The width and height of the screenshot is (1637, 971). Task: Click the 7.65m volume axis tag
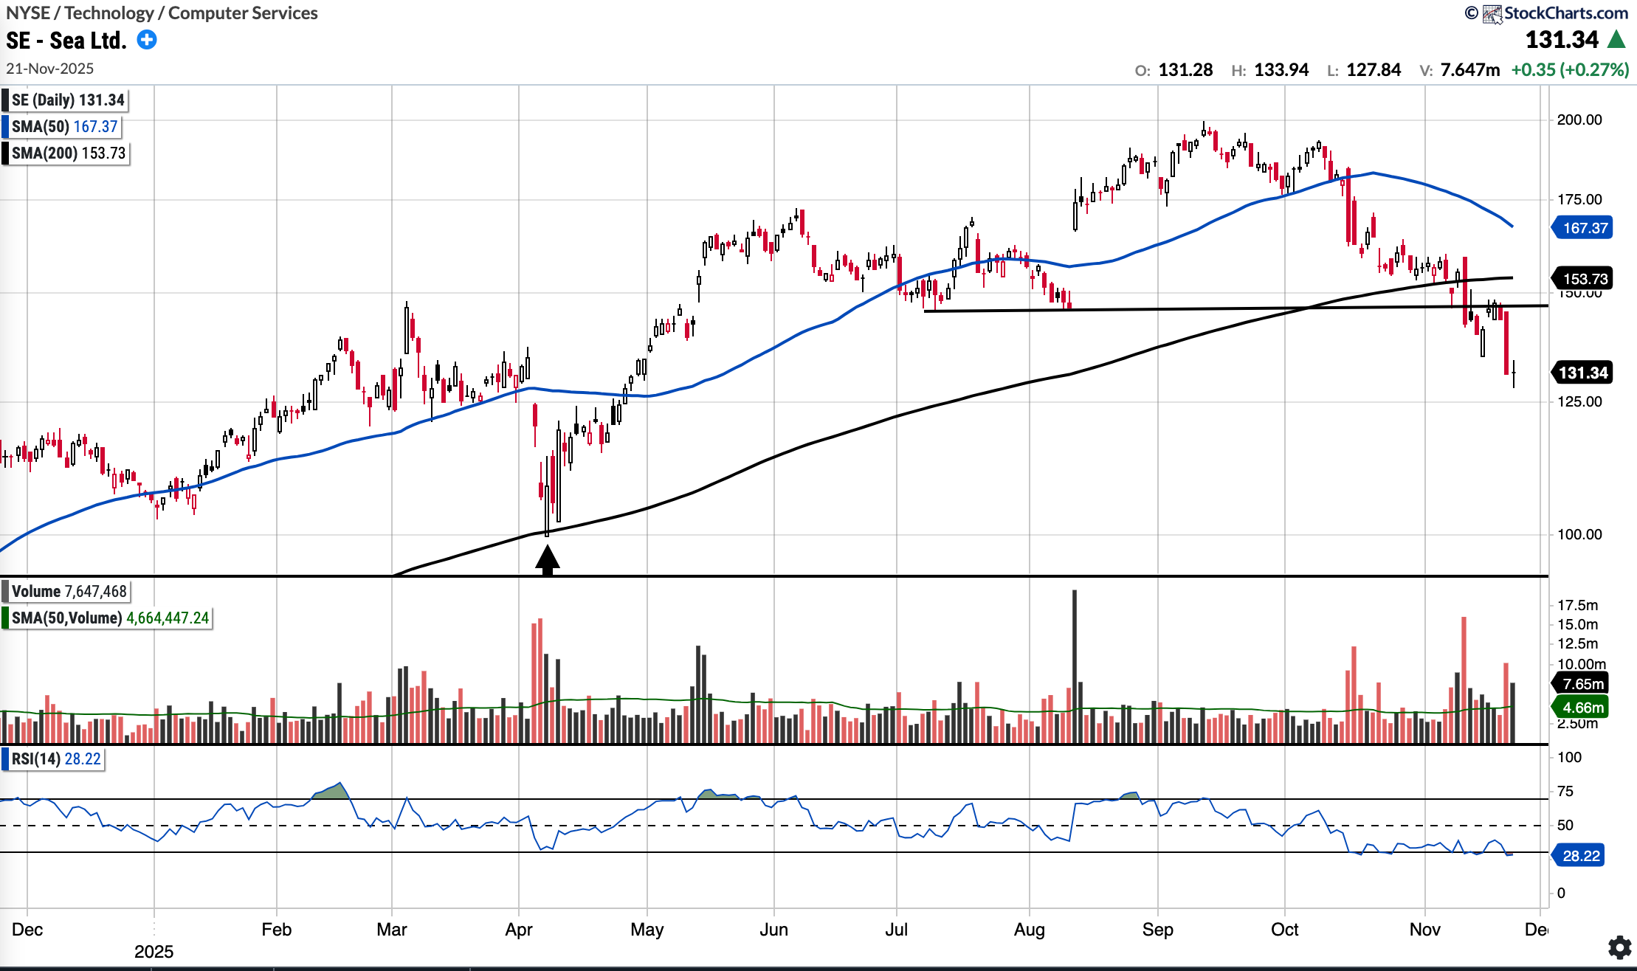(x=1582, y=684)
